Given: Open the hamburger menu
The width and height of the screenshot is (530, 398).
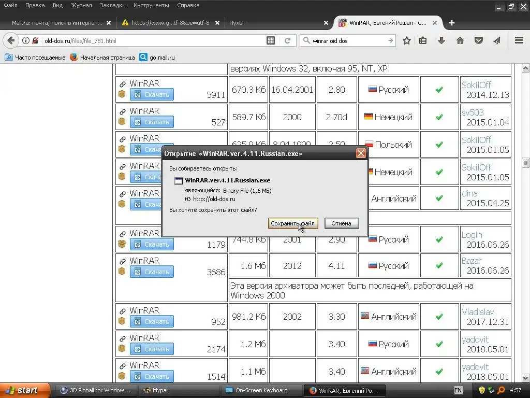Looking at the screenshot, I should tap(519, 40).
